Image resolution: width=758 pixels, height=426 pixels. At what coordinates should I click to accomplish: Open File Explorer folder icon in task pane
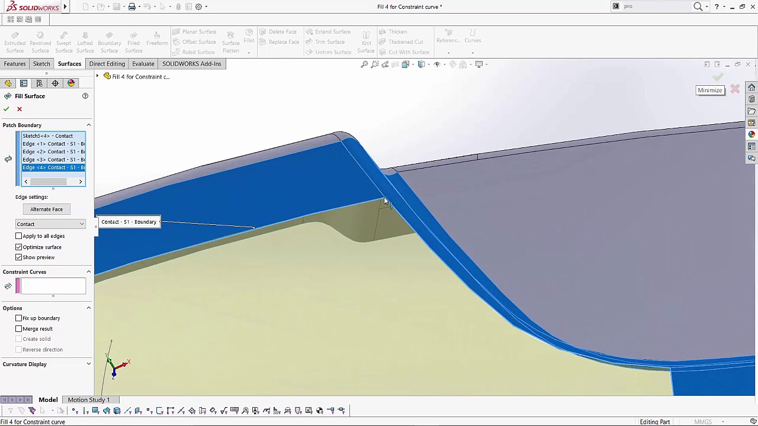[x=751, y=111]
